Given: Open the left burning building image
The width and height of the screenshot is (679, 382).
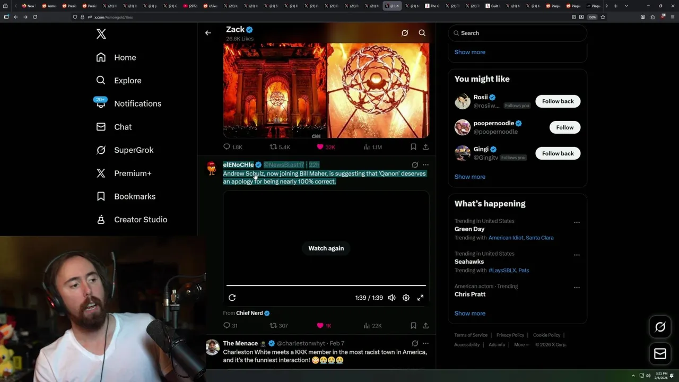Looking at the screenshot, I should 274,91.
